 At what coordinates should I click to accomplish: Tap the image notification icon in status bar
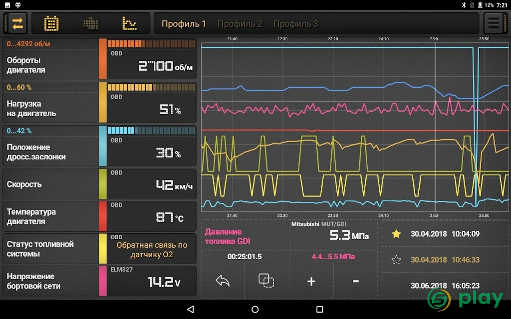(7, 5)
